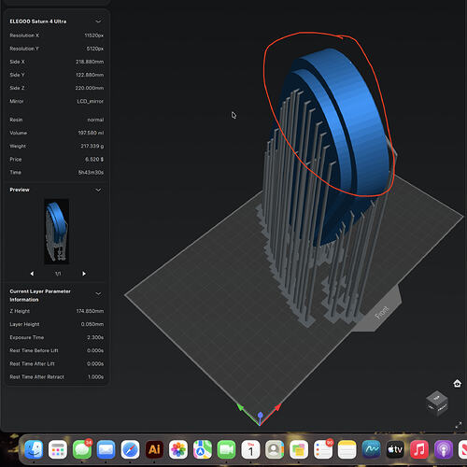Click the Rest Time After Retract value
The image size is (467, 467).
tap(95, 377)
